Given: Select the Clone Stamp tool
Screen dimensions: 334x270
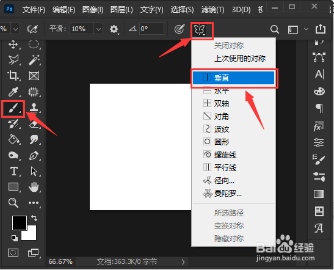Looking at the screenshot, I should (34, 108).
